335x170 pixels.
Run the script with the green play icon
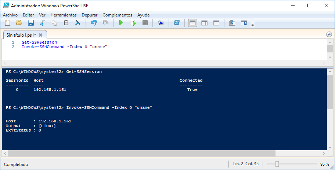(121, 23)
